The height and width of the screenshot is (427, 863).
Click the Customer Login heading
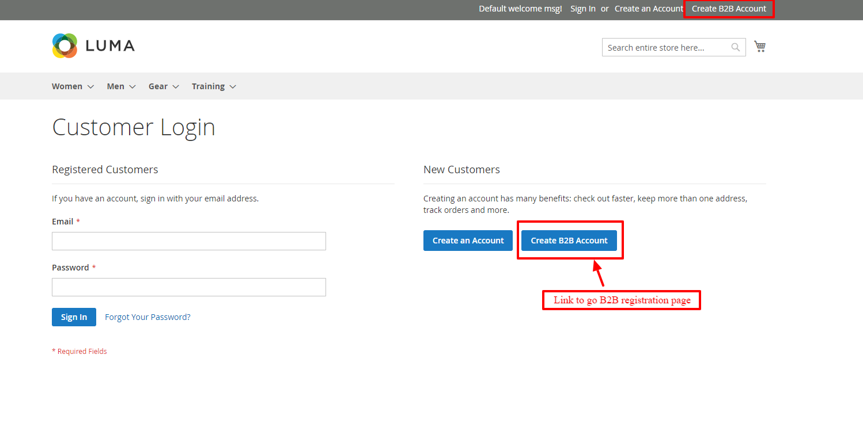134,127
